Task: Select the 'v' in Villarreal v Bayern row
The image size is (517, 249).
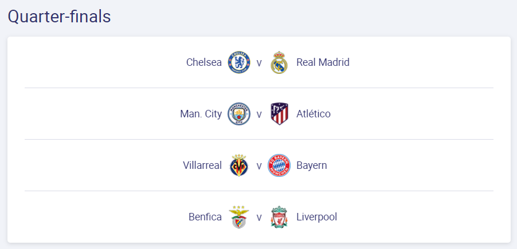Action: point(259,165)
